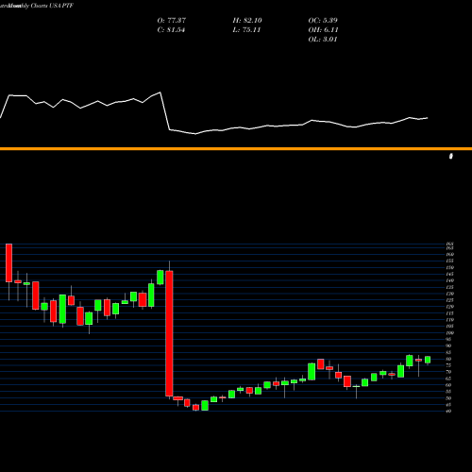472x472 pixels.
Task: Click the '40' price axis label
Action: point(448,412)
